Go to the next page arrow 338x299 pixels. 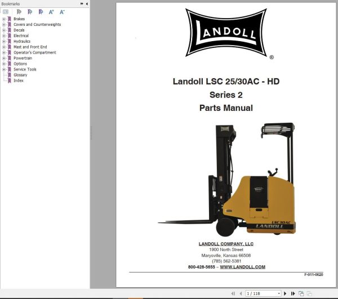tap(285, 293)
